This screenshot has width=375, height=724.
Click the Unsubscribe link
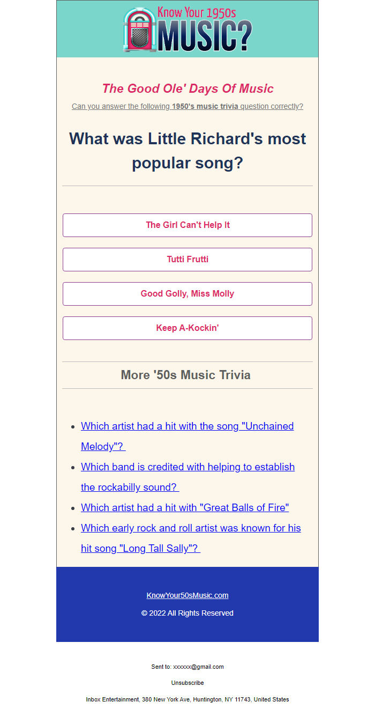coord(187,683)
